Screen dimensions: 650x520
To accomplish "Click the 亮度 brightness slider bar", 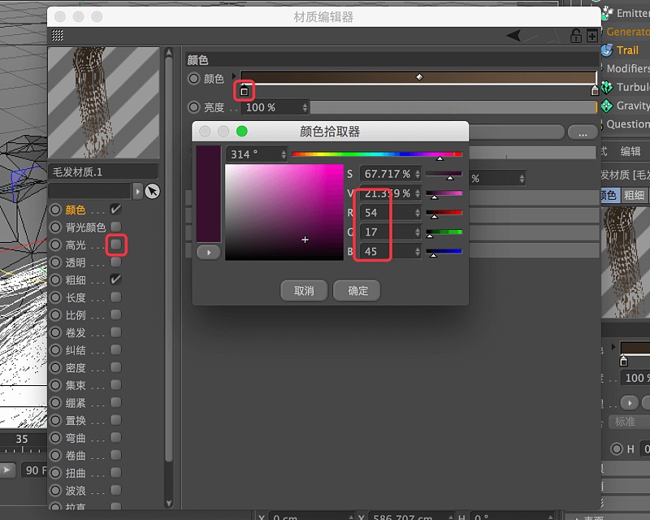I will point(453,107).
